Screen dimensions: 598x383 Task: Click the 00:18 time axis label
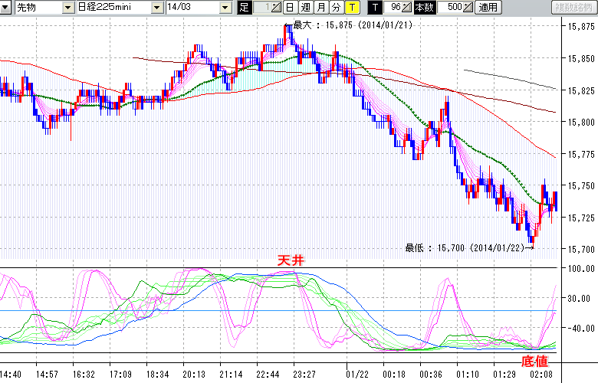coord(394,375)
